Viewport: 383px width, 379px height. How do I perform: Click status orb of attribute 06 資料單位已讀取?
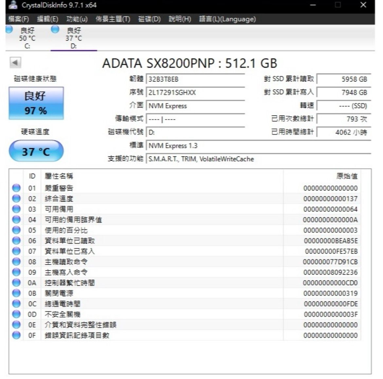point(16,240)
